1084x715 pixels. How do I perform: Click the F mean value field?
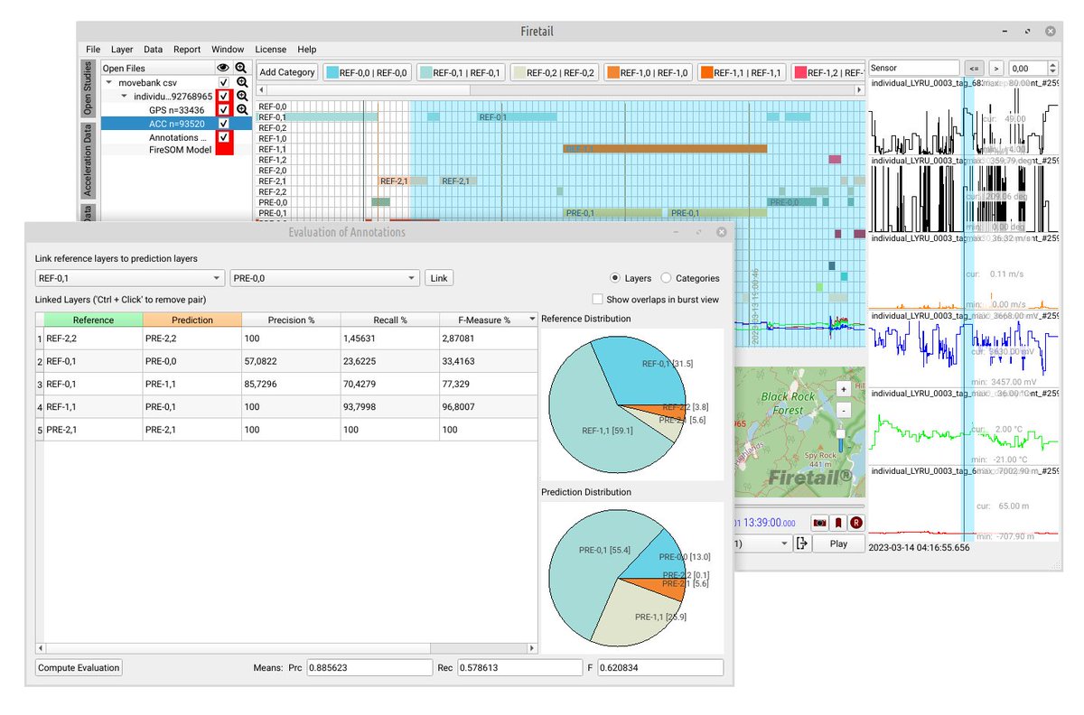[660, 668]
